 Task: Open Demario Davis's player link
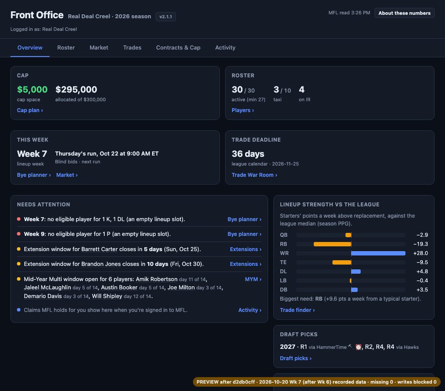tap(43, 296)
